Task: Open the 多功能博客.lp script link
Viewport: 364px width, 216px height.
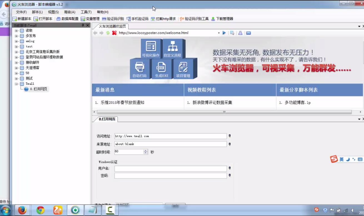Action: pos(298,103)
